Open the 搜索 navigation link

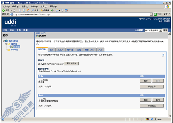(12, 30)
